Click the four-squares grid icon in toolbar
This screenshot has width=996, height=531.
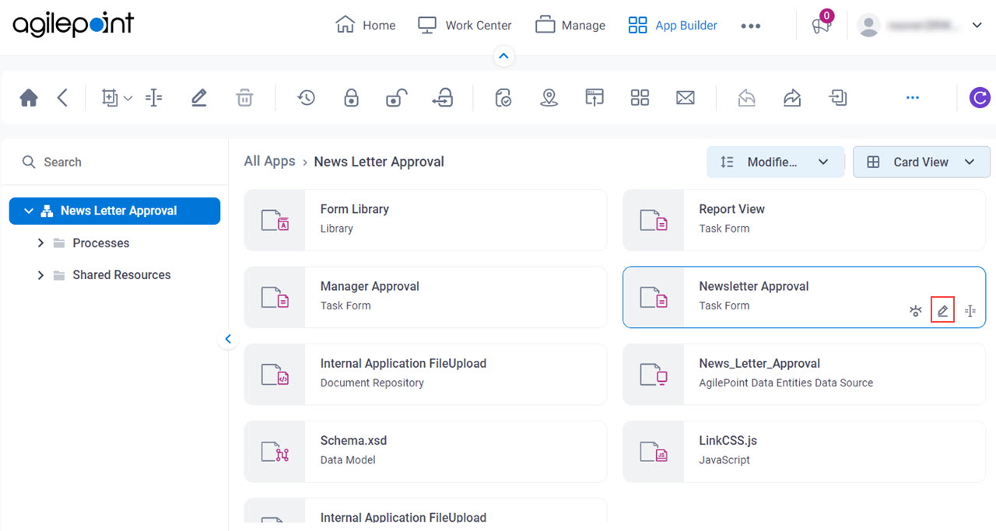point(640,98)
